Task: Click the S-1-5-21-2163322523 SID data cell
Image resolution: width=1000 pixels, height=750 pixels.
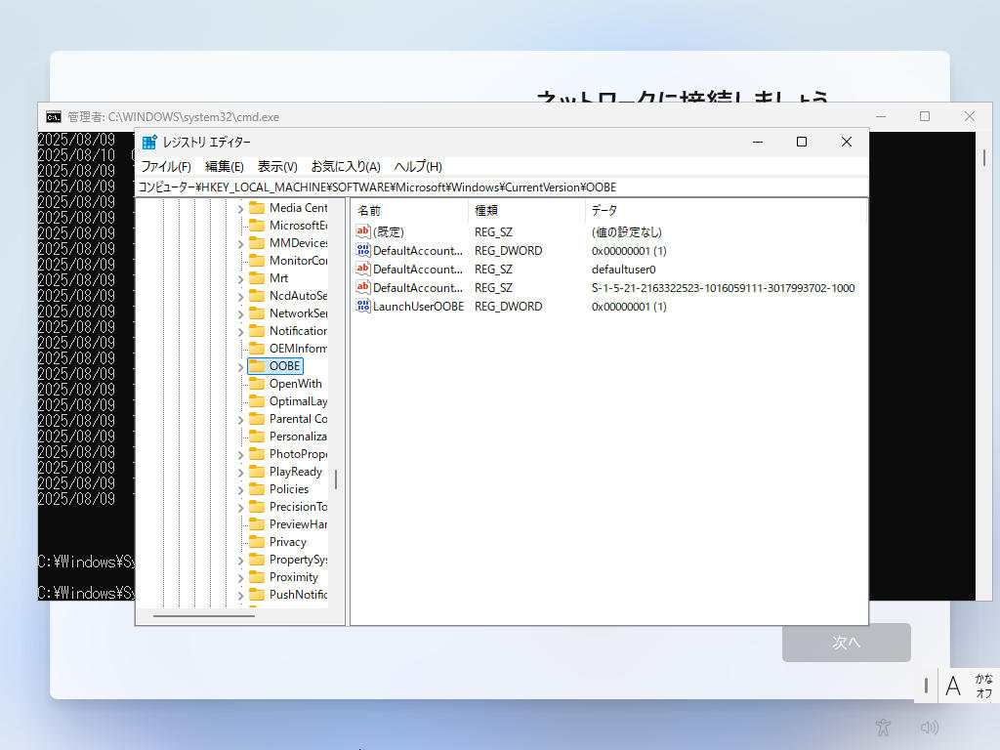Action: (x=724, y=288)
